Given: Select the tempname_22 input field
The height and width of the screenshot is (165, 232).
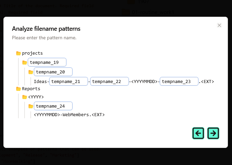Looking at the screenshot, I should coord(109,81).
